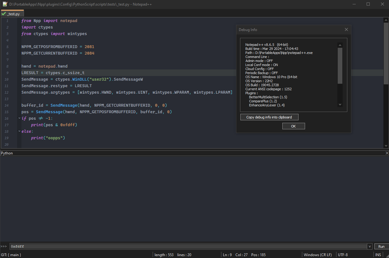The height and width of the screenshot is (258, 389).
Task: Select the _test.py document tab
Action: 13,14
